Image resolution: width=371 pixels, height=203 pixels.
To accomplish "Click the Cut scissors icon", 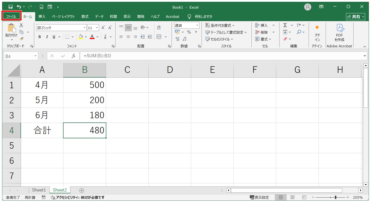I will (21, 25).
